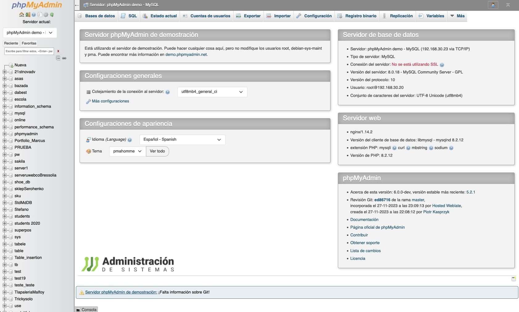This screenshot has width=519, height=312.
Task: Switch to Cuentas de usuarios tab
Action: pos(206,16)
